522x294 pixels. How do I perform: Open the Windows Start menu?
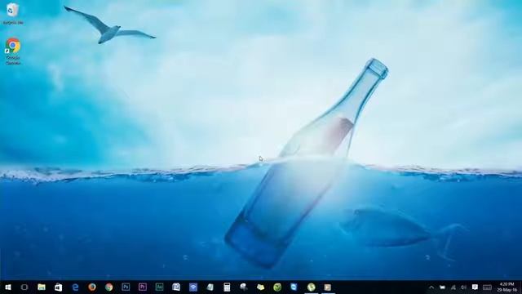tap(8, 287)
